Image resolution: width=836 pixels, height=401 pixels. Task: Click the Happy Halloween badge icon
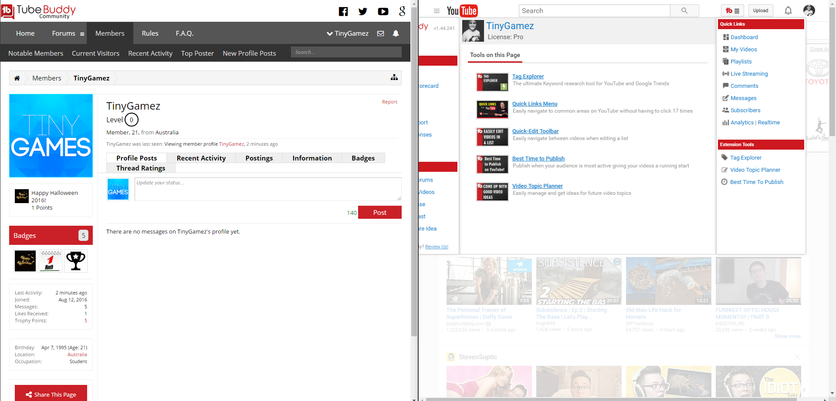tap(25, 261)
